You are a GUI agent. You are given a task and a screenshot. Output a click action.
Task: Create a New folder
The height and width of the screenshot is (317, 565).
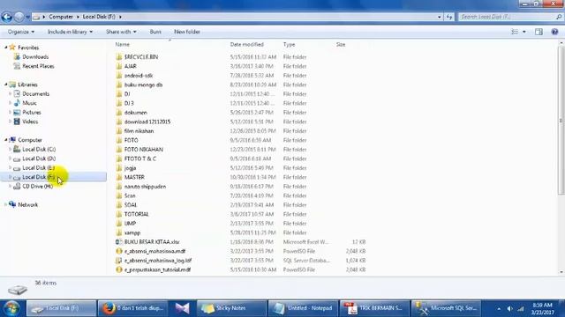(x=186, y=32)
